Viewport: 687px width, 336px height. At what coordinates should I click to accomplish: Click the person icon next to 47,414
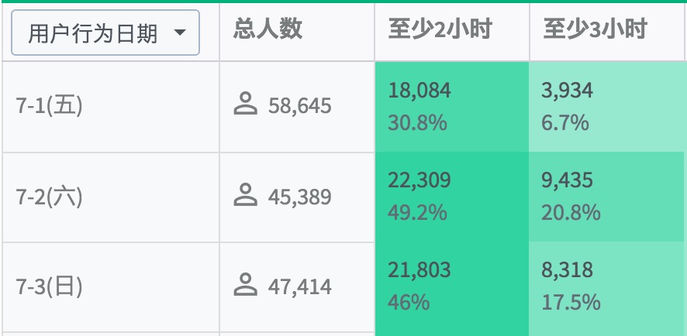click(245, 286)
